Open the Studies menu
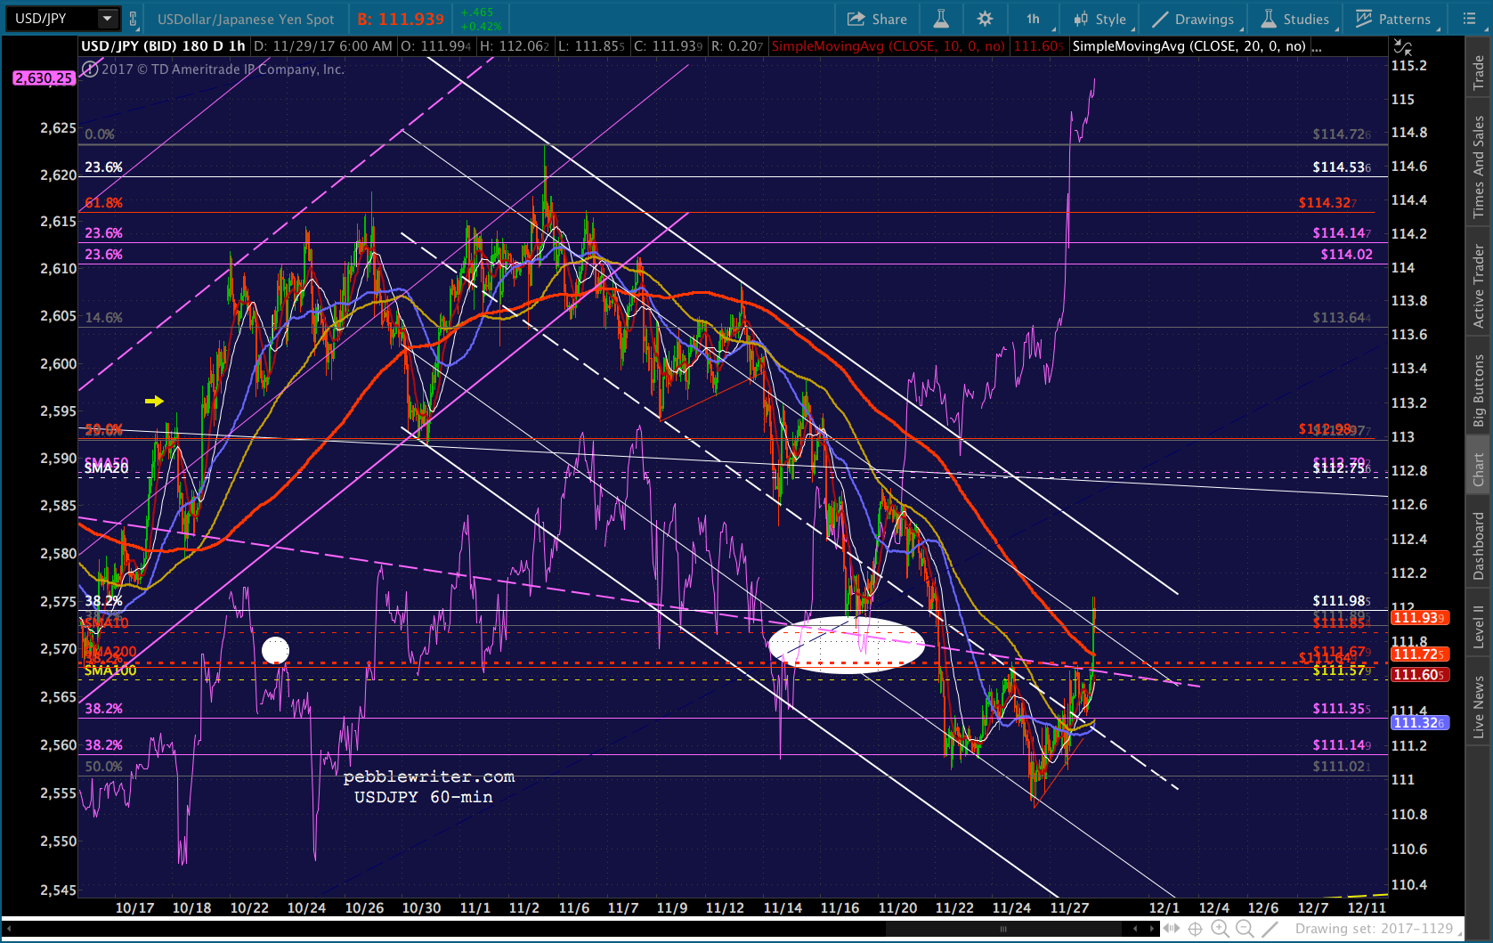This screenshot has height=943, width=1493. tap(1295, 19)
